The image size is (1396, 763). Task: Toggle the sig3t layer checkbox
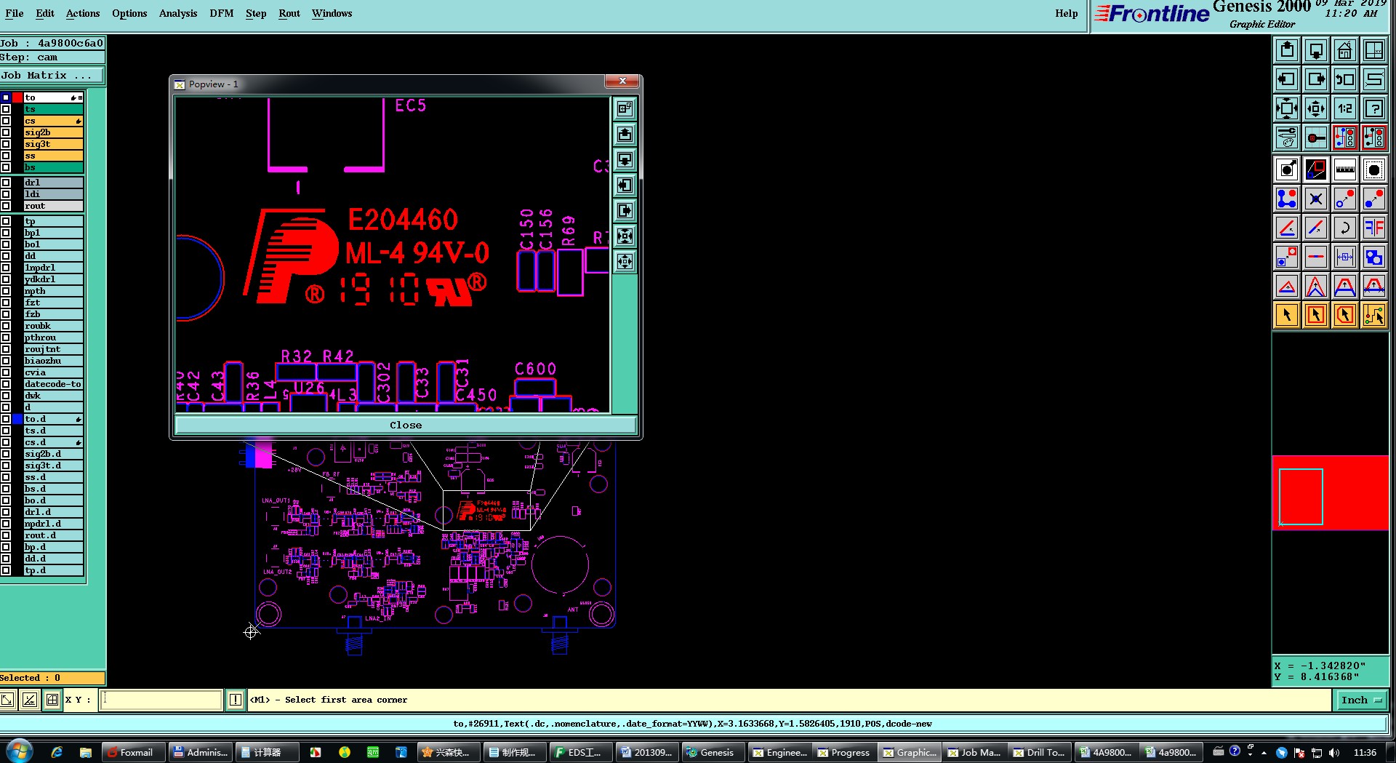click(x=6, y=144)
